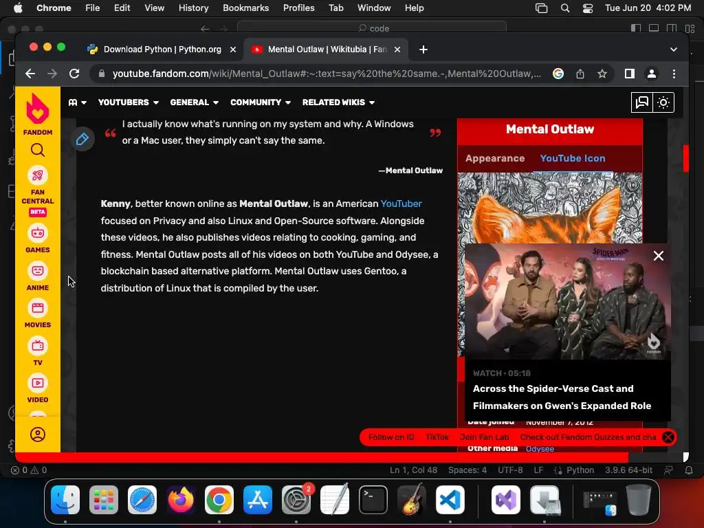Expand the GENERAL nav dropdown

click(x=194, y=102)
